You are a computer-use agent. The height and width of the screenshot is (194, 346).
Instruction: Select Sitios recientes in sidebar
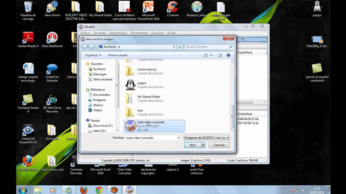pos(103,79)
